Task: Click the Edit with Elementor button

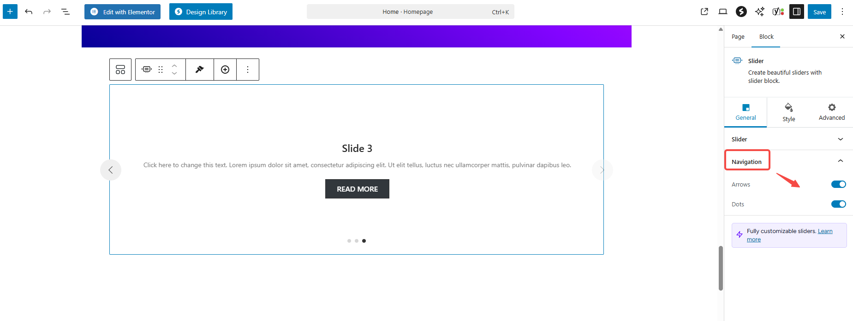Action: [x=122, y=12]
